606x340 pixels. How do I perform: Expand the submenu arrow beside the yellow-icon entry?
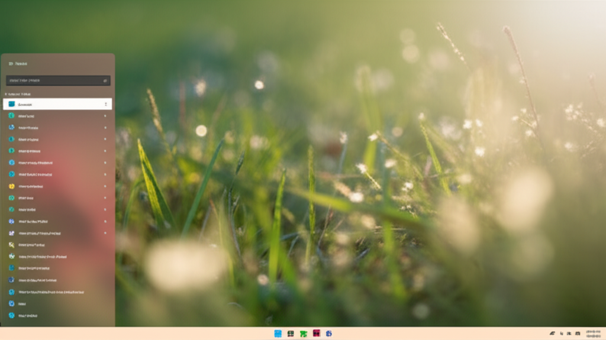pos(105,186)
